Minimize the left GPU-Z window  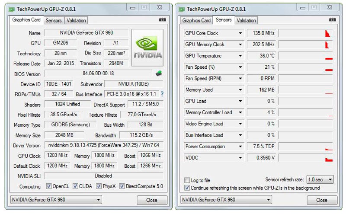(x=133, y=8)
